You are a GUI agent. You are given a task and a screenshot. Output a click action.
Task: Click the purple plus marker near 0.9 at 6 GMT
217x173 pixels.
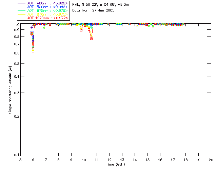coord(32,28)
